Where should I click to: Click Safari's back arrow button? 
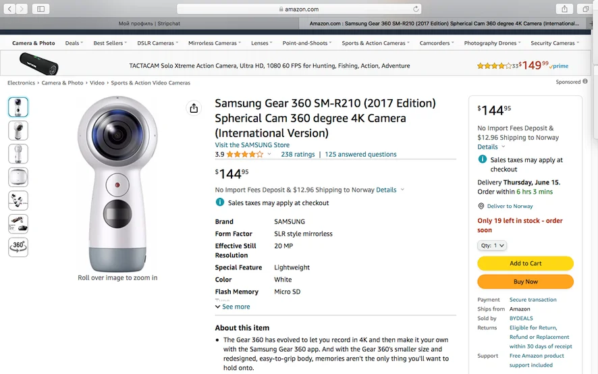coord(10,9)
